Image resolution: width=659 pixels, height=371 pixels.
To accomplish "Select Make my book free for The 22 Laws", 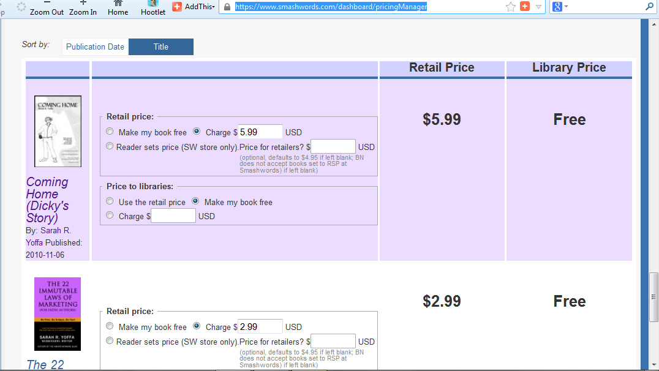I will (x=110, y=326).
